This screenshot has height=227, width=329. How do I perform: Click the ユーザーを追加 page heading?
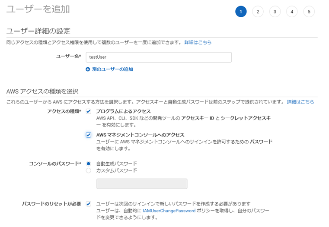(x=38, y=9)
